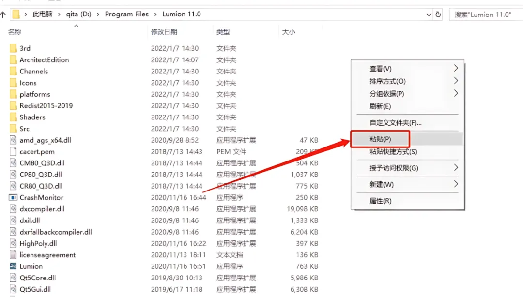Click the 排序方式(O) menu entry
The image size is (523, 308).
tap(407, 81)
